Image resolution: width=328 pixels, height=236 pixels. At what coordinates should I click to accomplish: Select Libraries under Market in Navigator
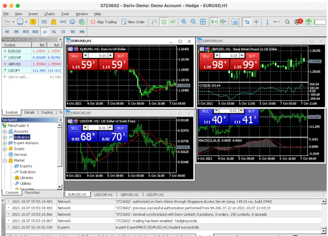27,178
